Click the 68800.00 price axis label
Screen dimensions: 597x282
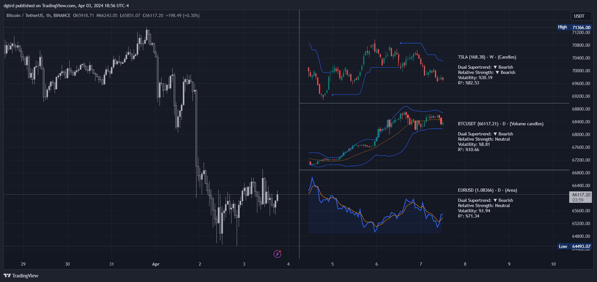(581, 109)
